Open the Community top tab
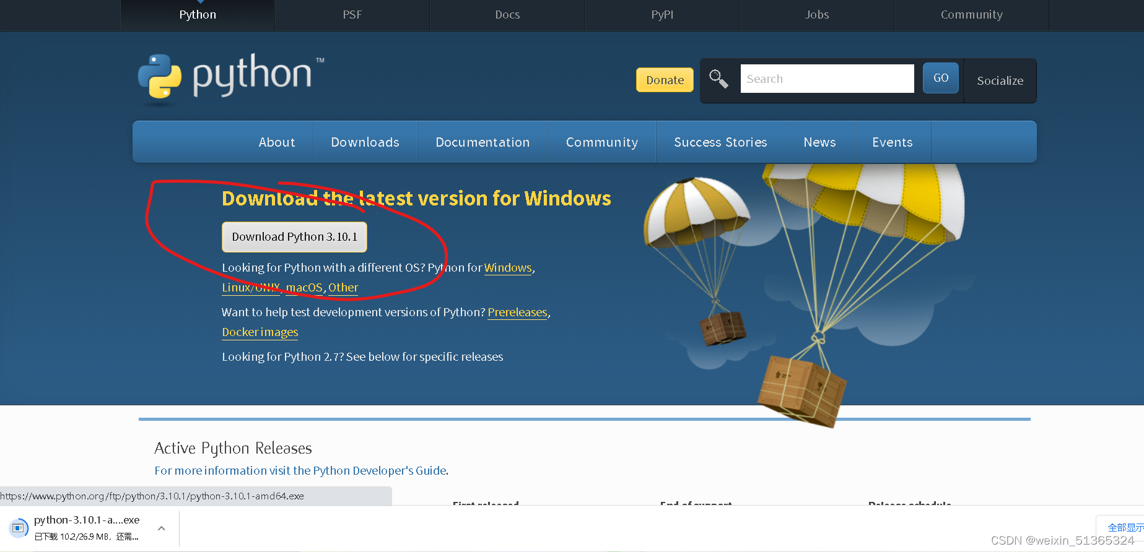Viewport: 1144px width, 552px height. click(972, 15)
